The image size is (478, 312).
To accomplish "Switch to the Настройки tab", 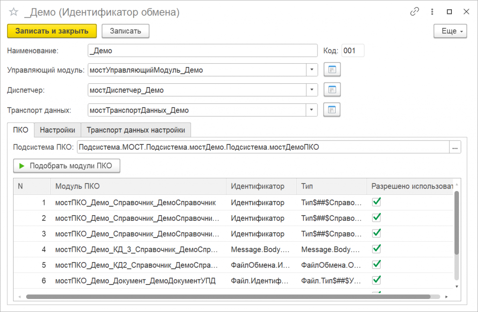I will point(57,130).
